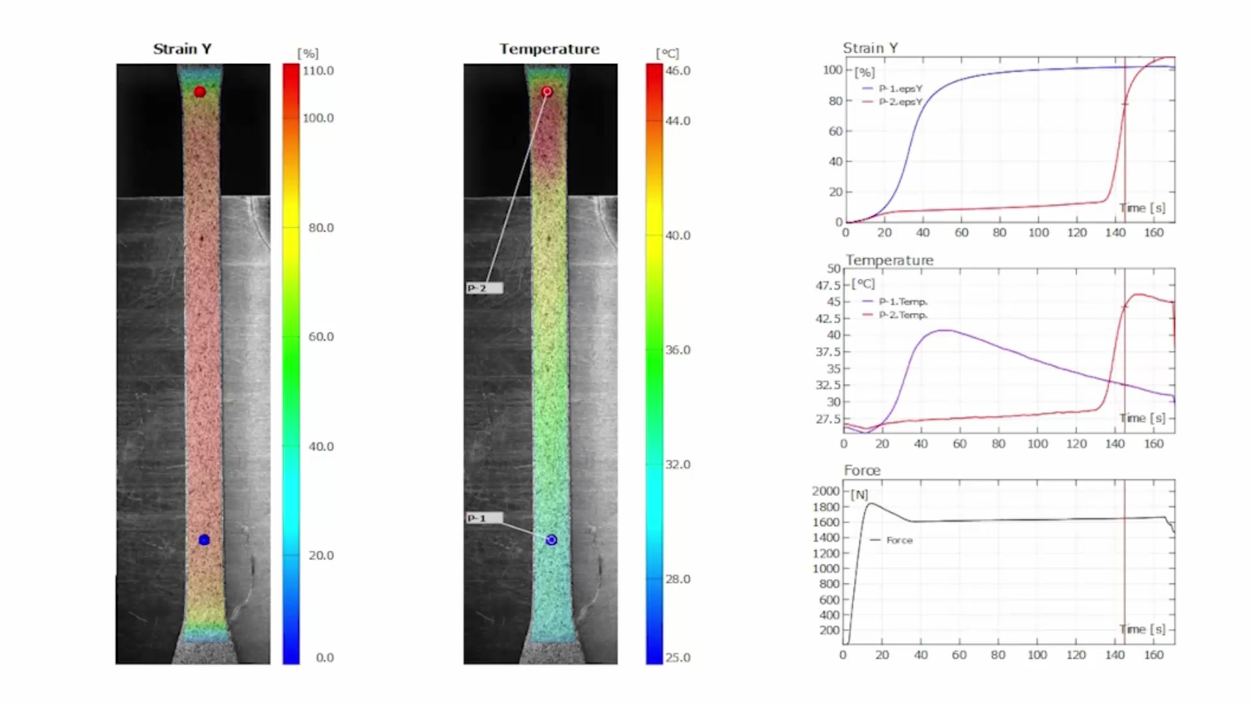Image resolution: width=1252 pixels, height=704 pixels.
Task: Click the Time [s] axis label on Force chart
Action: pyautogui.click(x=1141, y=628)
